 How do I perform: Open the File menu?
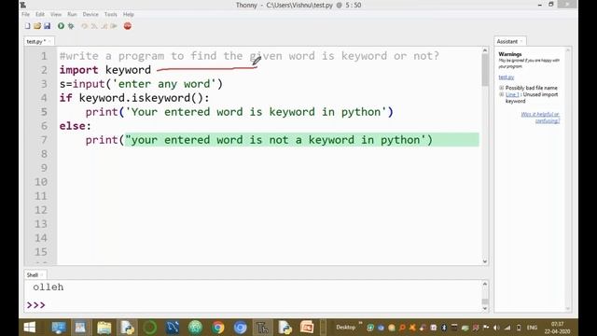tap(25, 14)
